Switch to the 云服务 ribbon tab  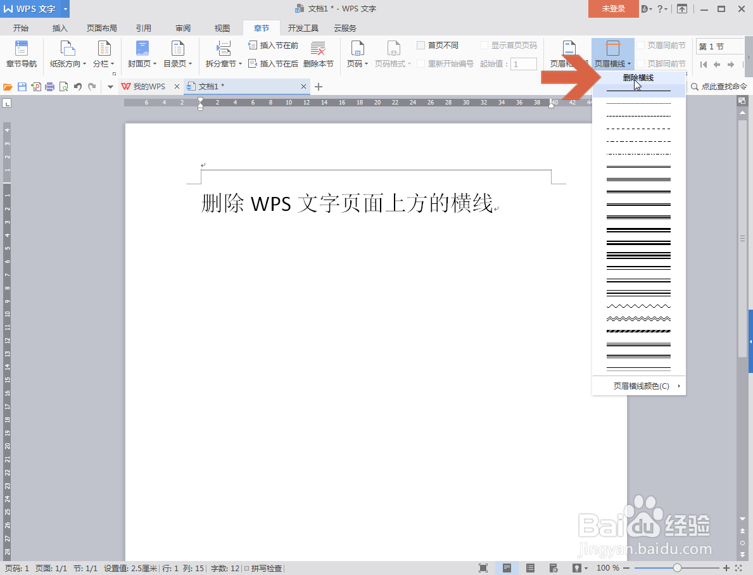(345, 28)
